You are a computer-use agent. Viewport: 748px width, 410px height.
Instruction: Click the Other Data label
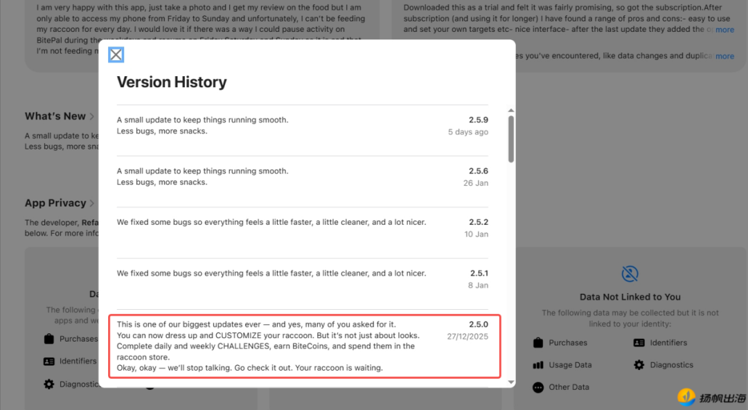click(569, 388)
